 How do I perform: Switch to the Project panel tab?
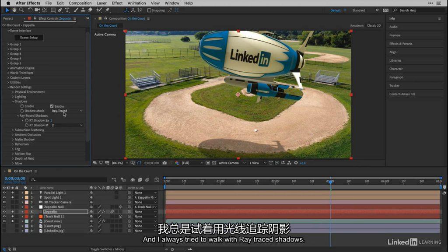pyautogui.click(x=8, y=18)
